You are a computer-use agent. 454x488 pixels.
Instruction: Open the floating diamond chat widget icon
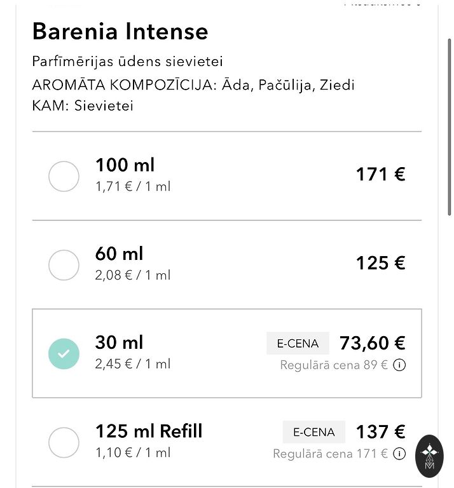click(429, 456)
